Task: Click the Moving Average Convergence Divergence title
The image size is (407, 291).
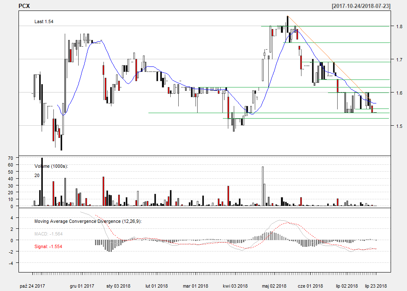Action: (x=88, y=222)
